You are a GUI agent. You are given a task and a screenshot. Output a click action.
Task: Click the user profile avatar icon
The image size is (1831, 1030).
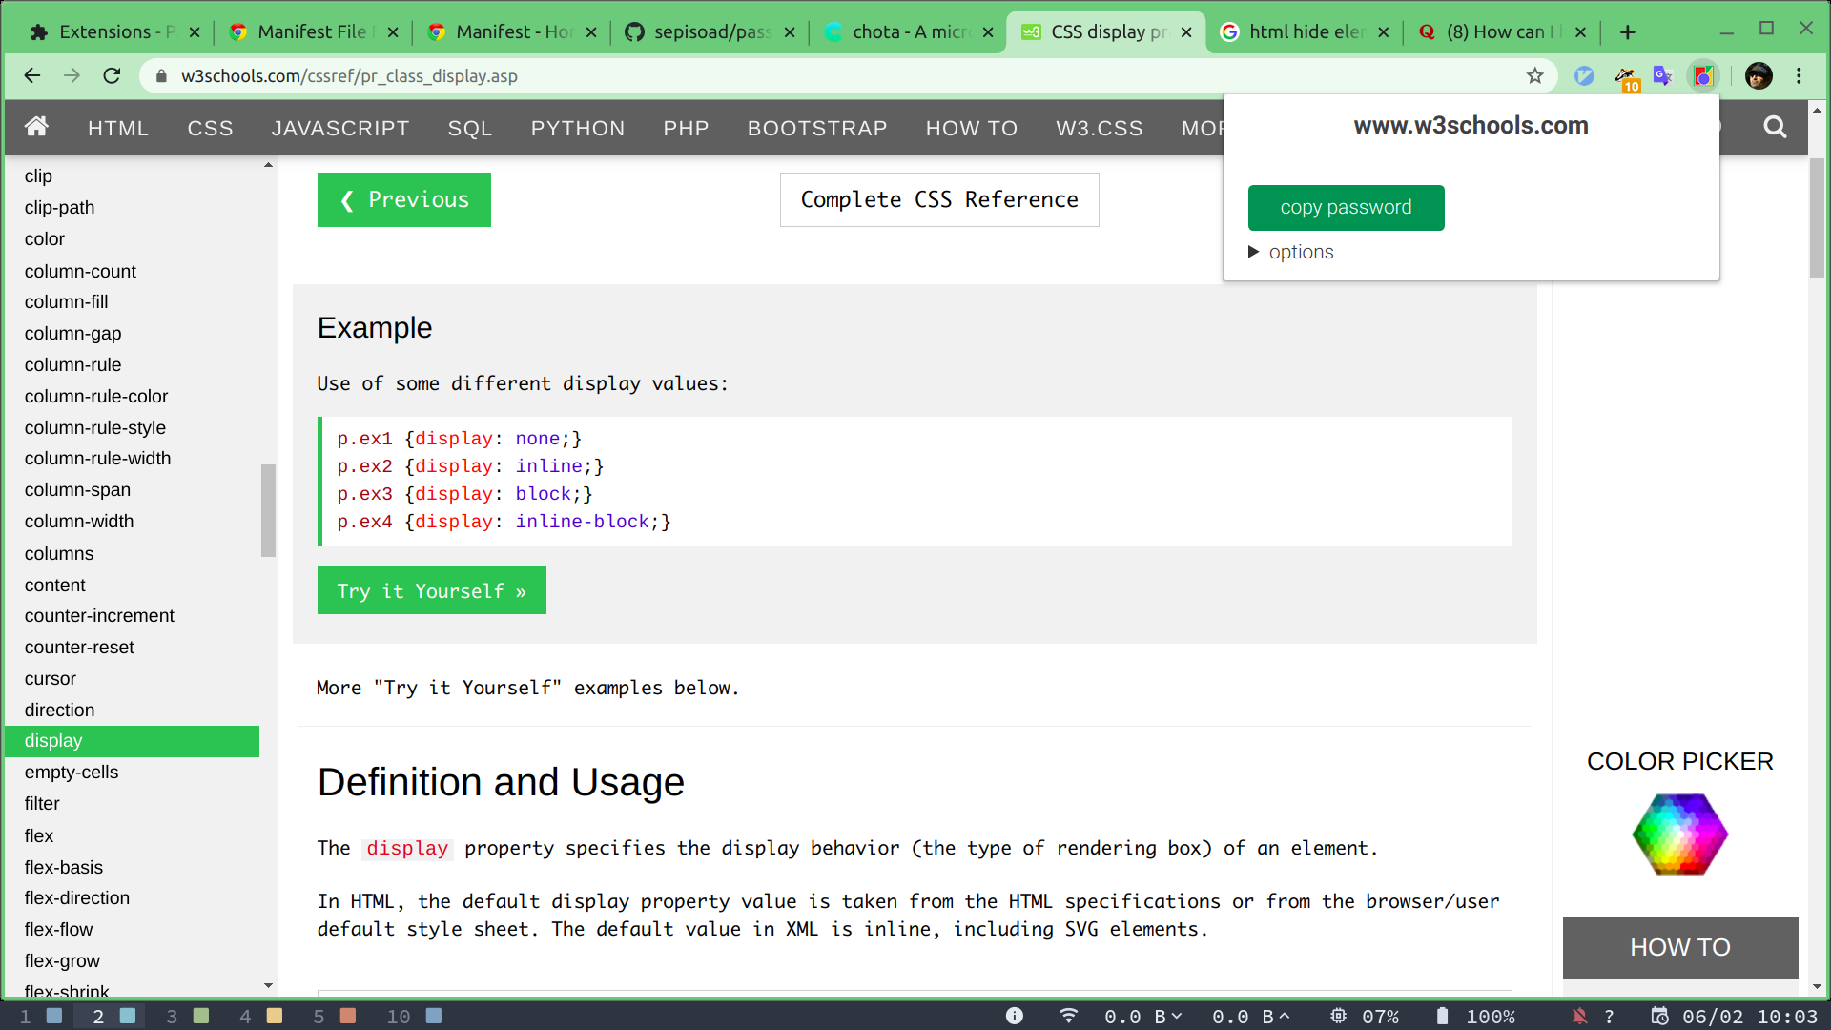click(1759, 76)
